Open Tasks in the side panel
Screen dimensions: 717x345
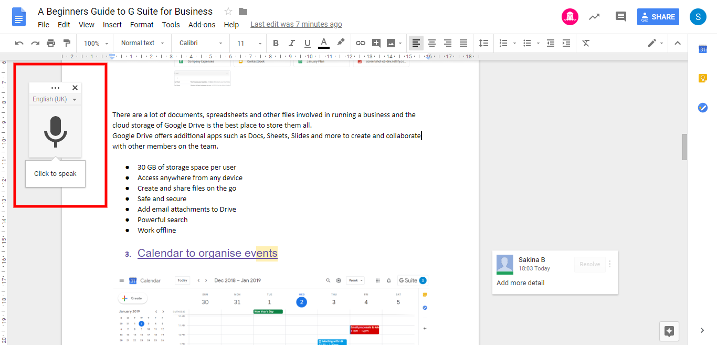(x=703, y=108)
